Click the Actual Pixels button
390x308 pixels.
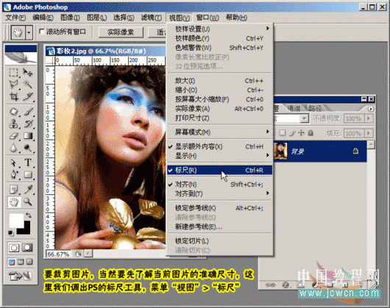121,32
